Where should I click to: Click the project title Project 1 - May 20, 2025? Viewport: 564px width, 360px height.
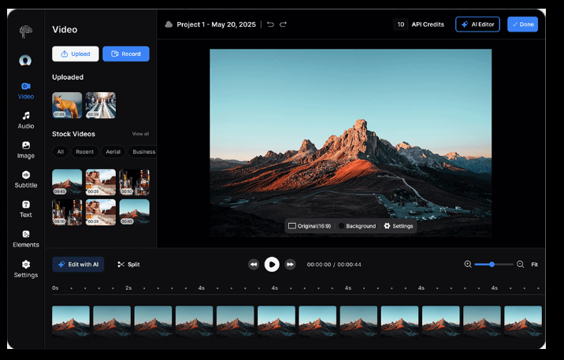coord(216,24)
